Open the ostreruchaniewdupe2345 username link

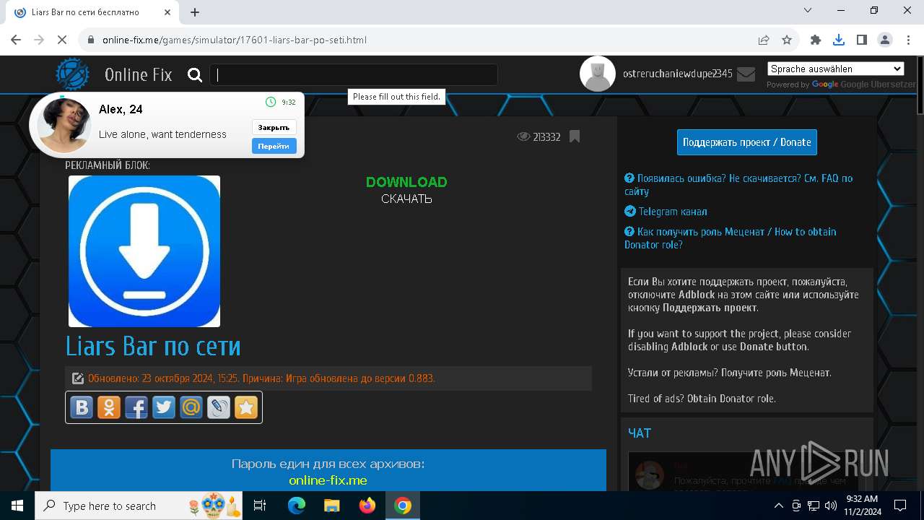pyautogui.click(x=678, y=74)
